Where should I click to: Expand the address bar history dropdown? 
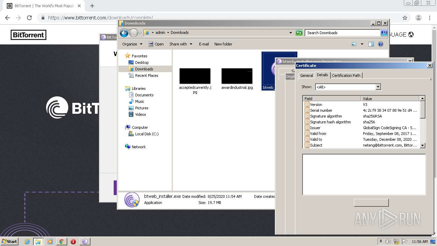tap(291, 33)
